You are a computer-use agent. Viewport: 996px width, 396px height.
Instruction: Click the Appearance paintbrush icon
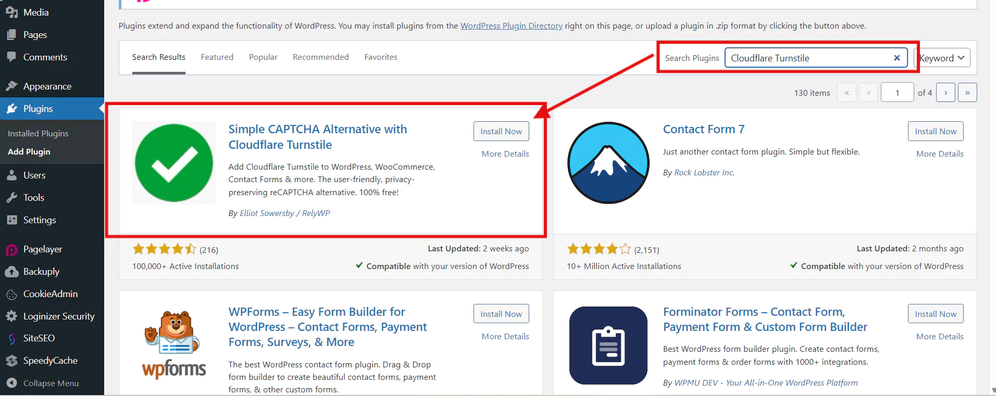click(11, 86)
